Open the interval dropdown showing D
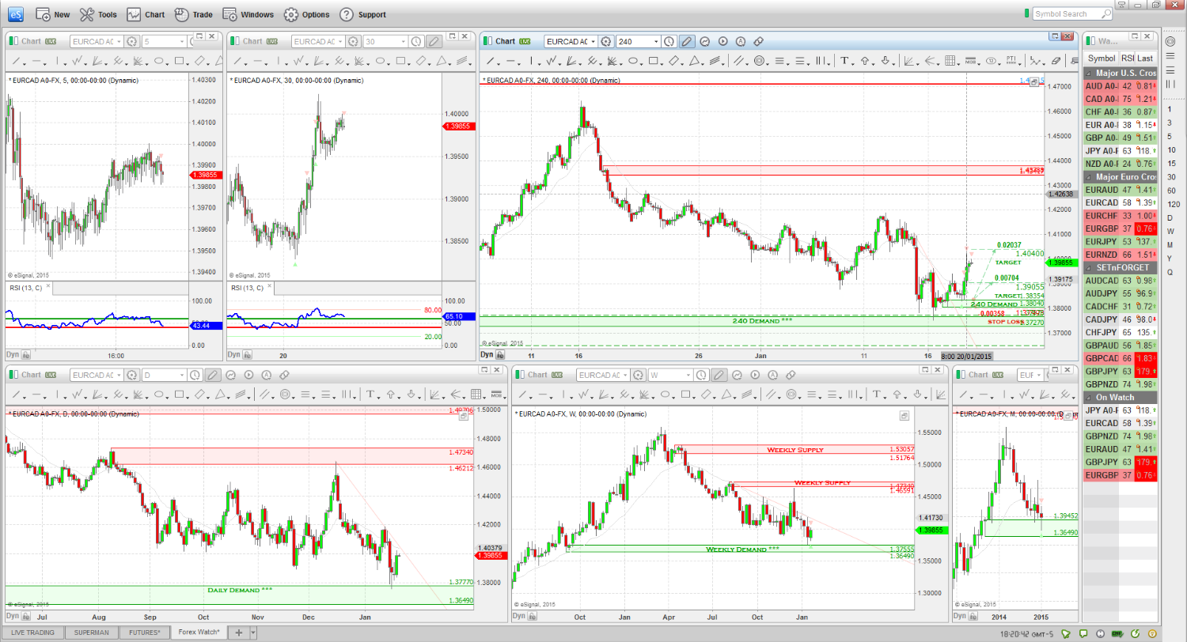Viewport: 1187px width, 642px height. coord(182,375)
